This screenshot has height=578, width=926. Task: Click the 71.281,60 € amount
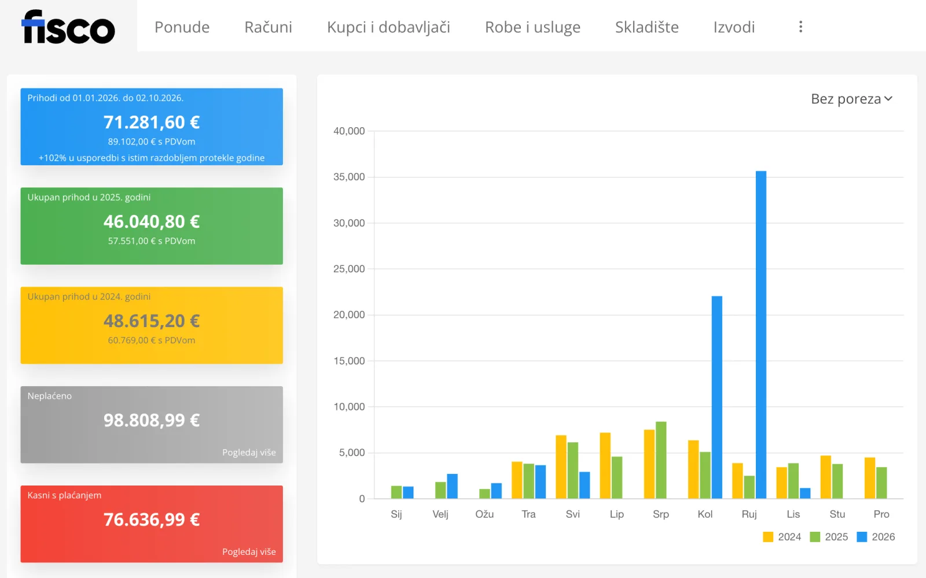pos(152,122)
